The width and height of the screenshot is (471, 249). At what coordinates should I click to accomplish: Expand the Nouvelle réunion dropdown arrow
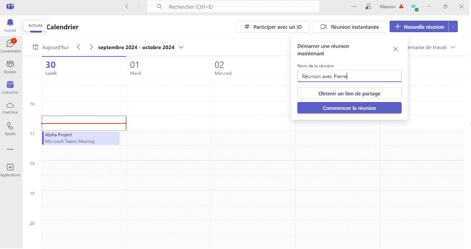[453, 27]
